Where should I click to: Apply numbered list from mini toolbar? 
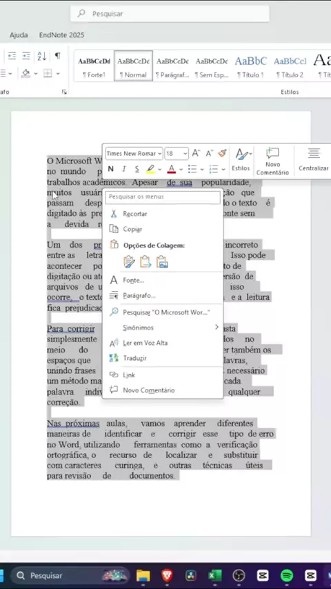click(x=214, y=169)
